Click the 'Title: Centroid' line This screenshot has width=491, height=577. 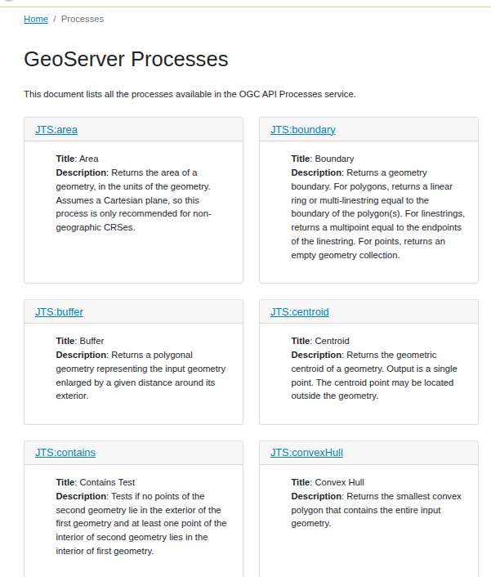pyautogui.click(x=320, y=341)
